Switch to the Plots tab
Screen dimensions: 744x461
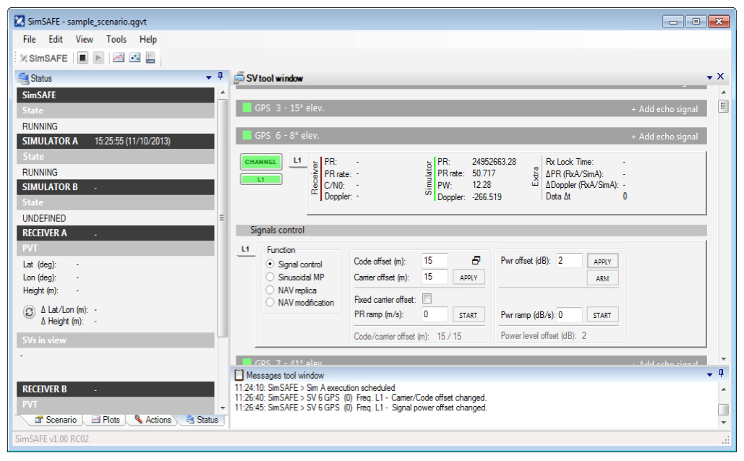106,420
